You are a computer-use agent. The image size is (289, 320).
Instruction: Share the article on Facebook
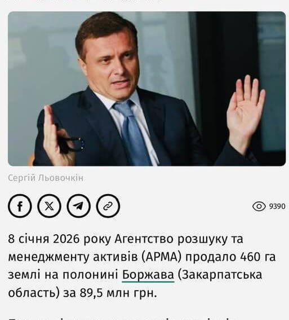[20, 206]
